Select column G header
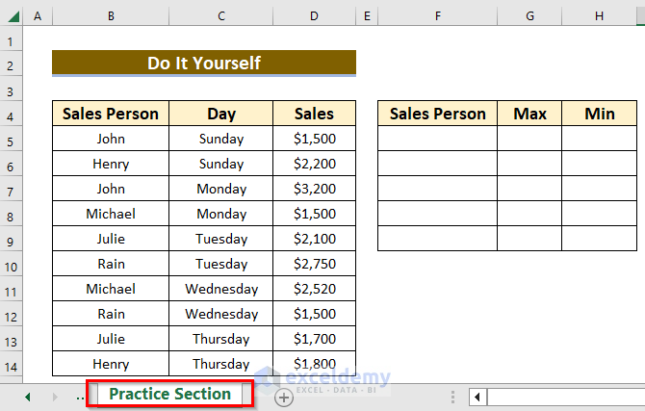The image size is (645, 411). pyautogui.click(x=529, y=16)
